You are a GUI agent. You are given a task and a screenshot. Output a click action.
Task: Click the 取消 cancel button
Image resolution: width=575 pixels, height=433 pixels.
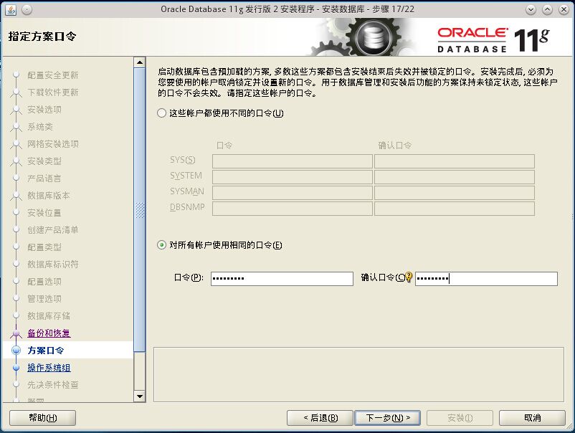(532, 418)
